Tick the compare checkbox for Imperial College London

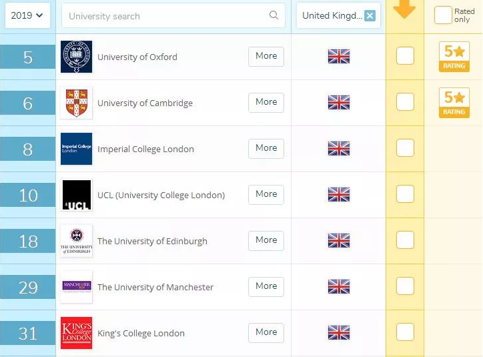[x=405, y=148]
